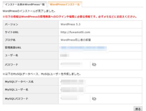This screenshot has width=146, height=111.
Task: Click the blurred ユーザー名 value
Action: [x=65, y=55]
